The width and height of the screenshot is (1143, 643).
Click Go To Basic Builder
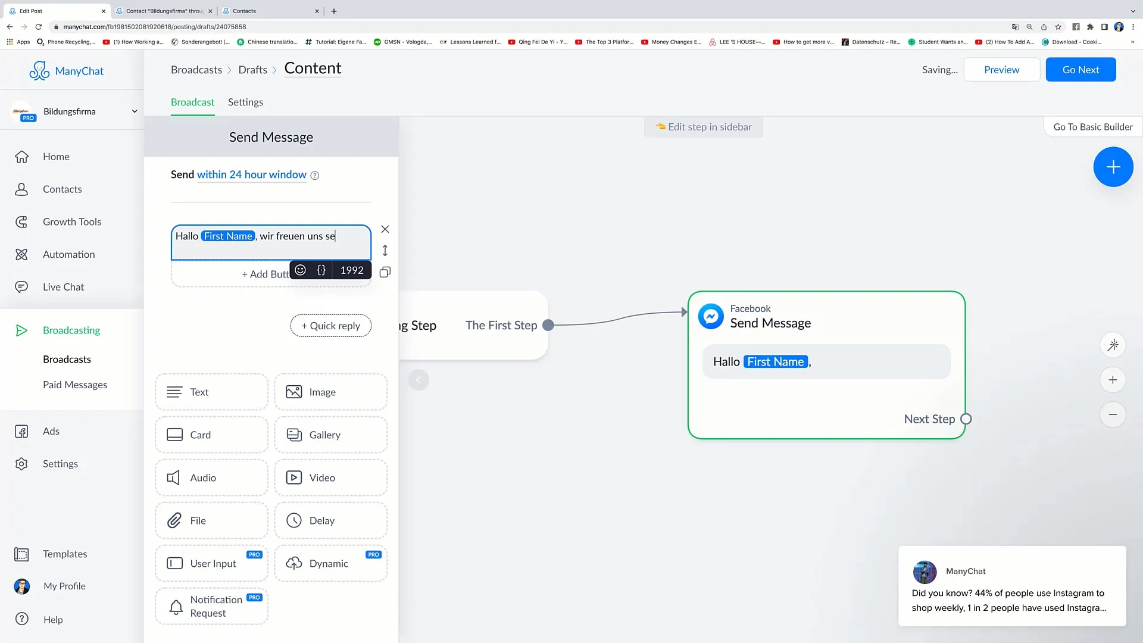(x=1093, y=127)
